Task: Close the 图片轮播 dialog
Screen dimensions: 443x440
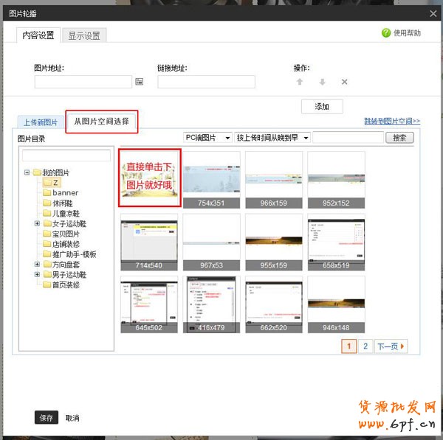Action: [x=433, y=13]
